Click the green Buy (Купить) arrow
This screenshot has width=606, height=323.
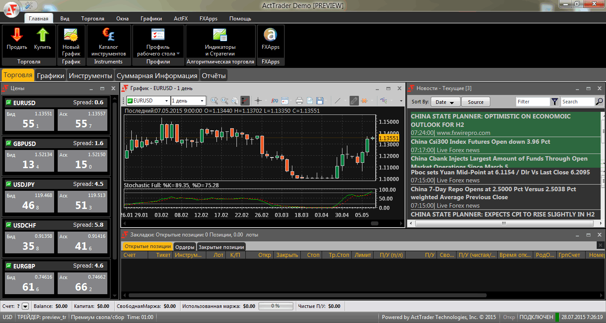click(x=43, y=35)
